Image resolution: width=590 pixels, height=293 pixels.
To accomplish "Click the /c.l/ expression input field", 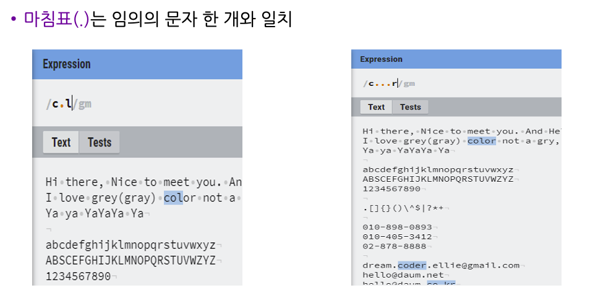I will tap(137, 104).
